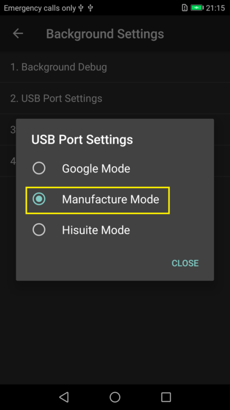The height and width of the screenshot is (410, 230).
Task: Select the Manufacture Mode radio button
Action: 39,200
